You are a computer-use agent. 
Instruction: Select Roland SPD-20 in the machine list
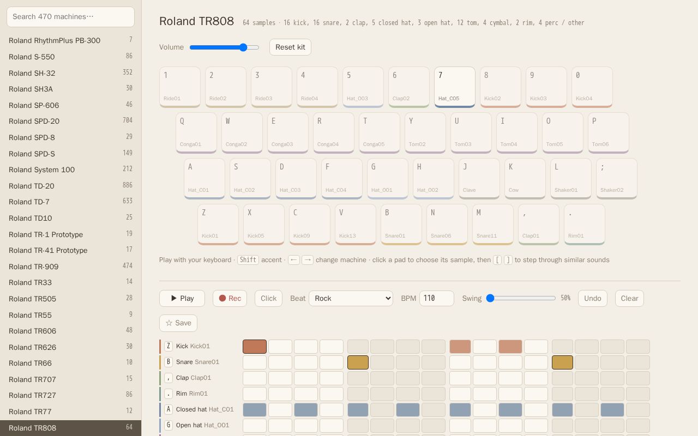(70, 121)
